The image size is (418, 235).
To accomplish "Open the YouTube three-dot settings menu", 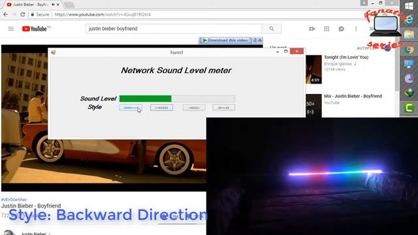I will pyautogui.click(x=356, y=29).
